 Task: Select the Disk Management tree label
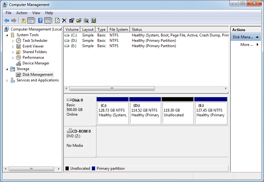pyautogui.click(x=38, y=74)
